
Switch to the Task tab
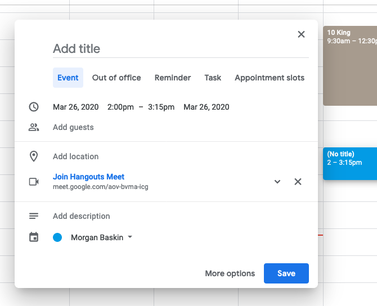point(213,78)
